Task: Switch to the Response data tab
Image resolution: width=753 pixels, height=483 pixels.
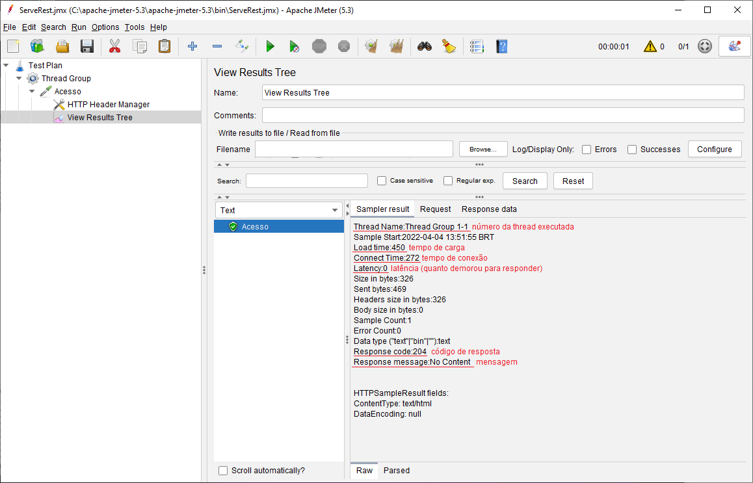Action: [489, 209]
